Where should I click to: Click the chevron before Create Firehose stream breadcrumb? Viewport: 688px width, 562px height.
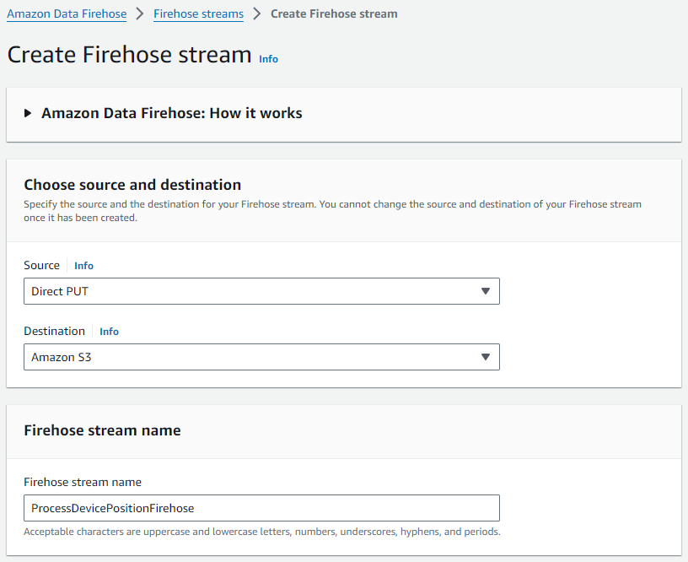pyautogui.click(x=255, y=14)
